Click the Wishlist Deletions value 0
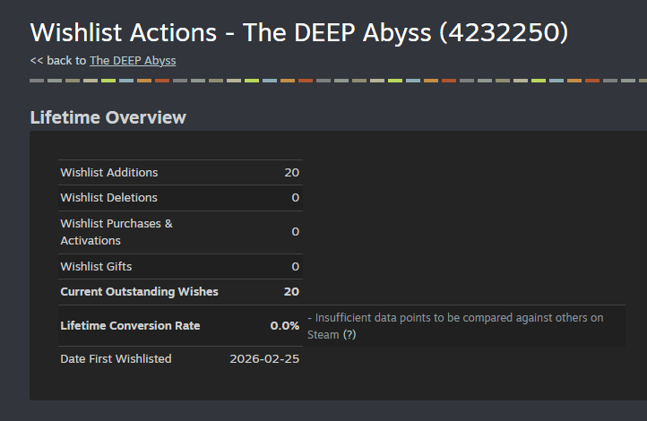This screenshot has width=647, height=421. 296,197
